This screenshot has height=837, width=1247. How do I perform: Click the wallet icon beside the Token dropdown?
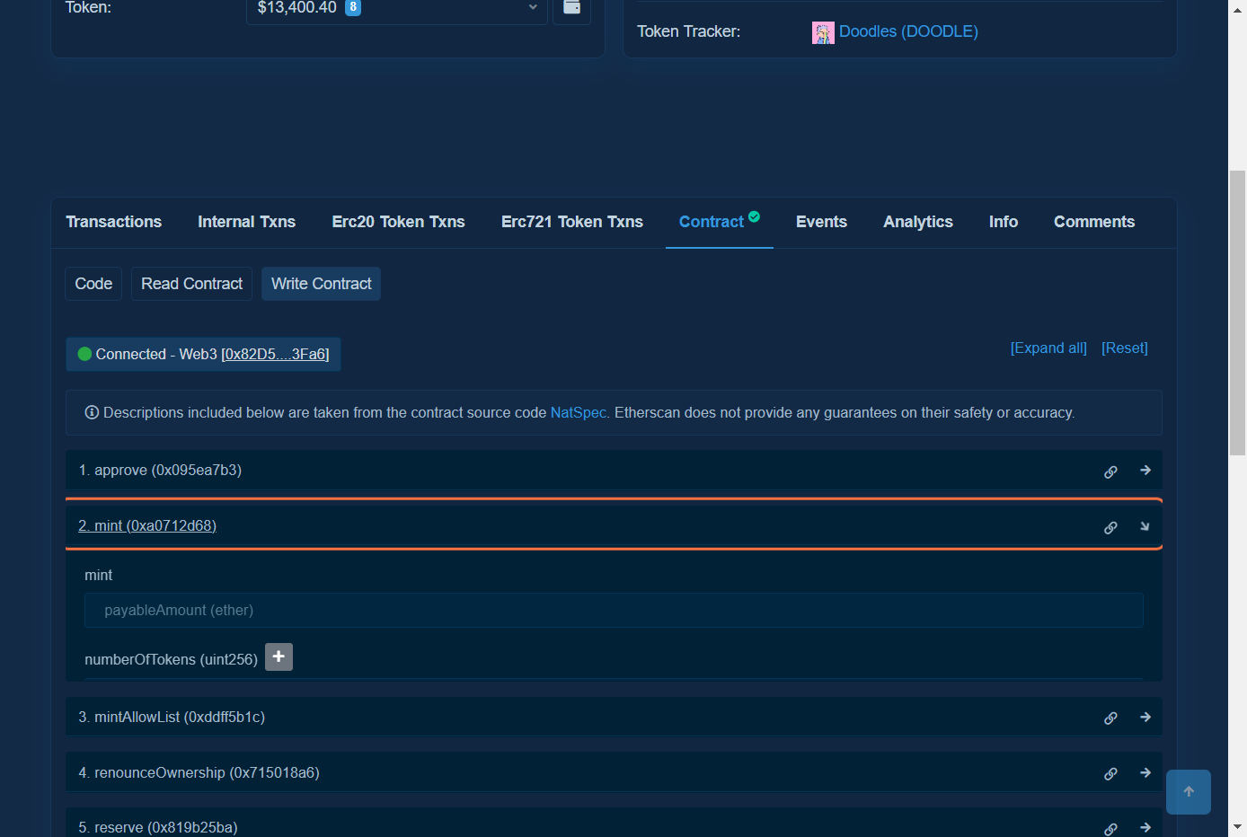(x=571, y=8)
